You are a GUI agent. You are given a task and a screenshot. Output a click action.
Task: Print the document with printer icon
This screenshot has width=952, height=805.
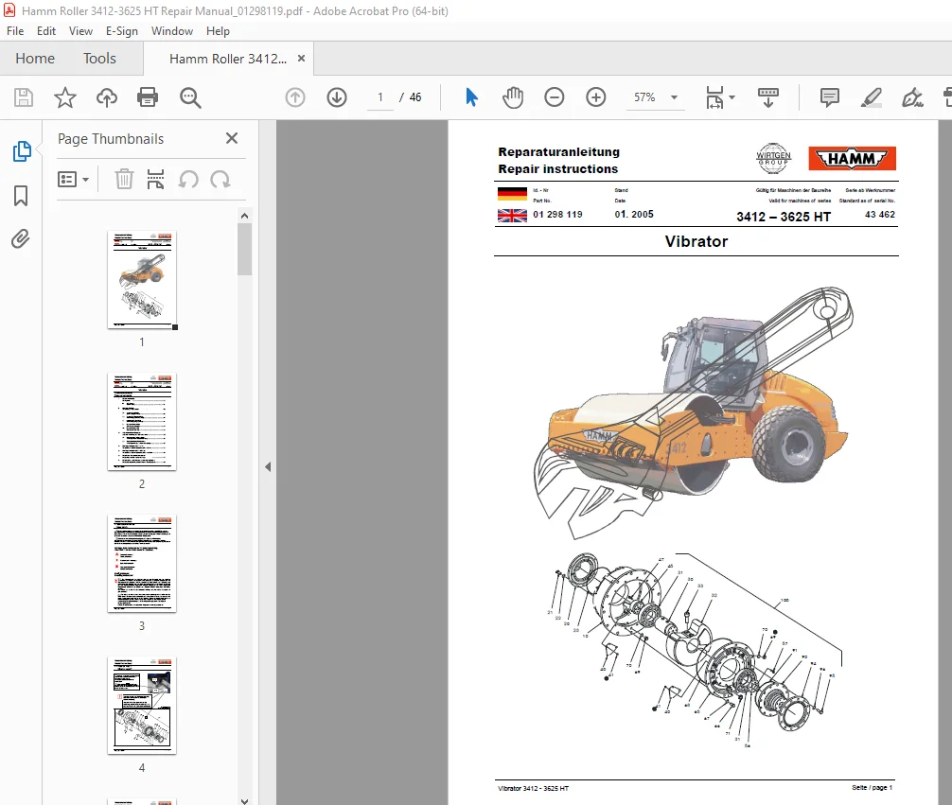(x=148, y=97)
